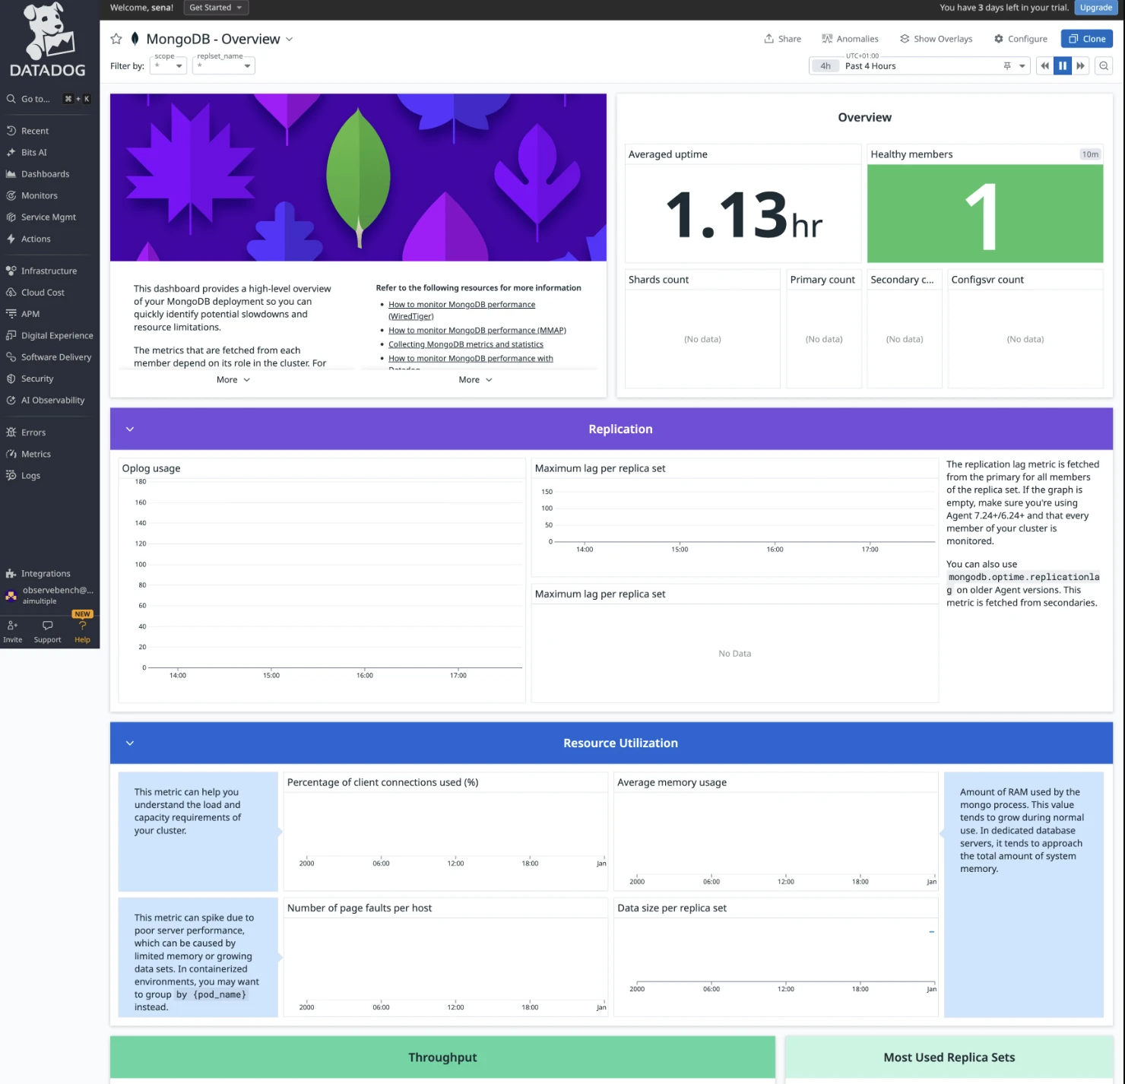Click the Errors bug icon
This screenshot has height=1084, width=1125.
pos(11,432)
